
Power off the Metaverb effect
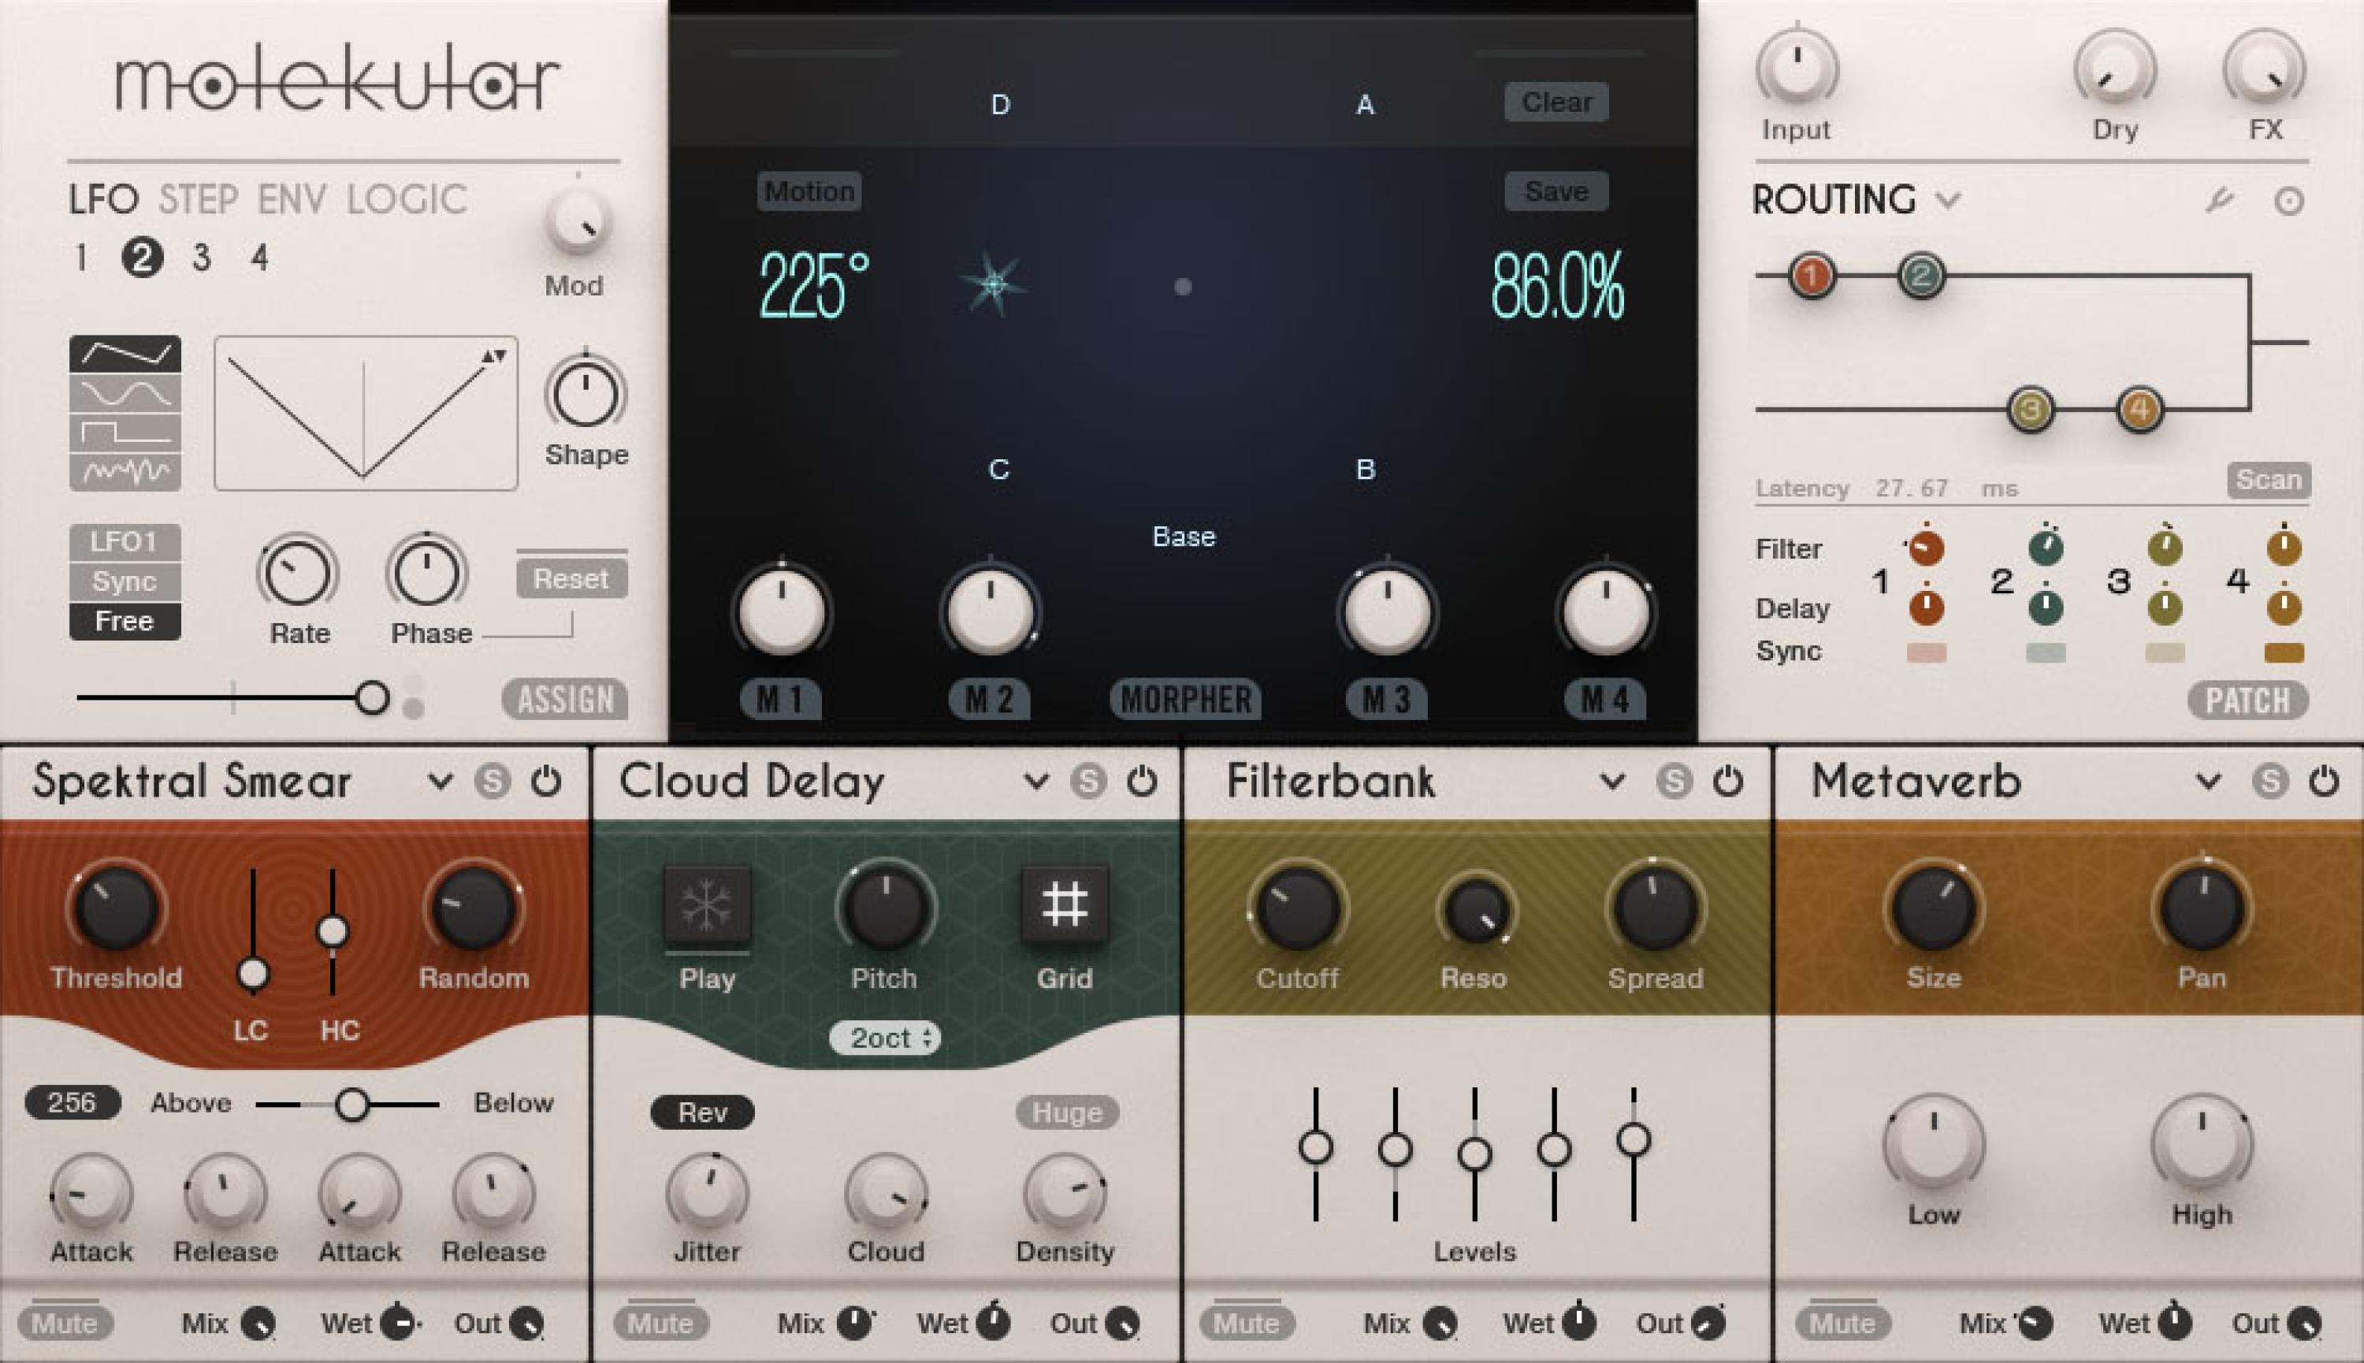pyautogui.click(x=2324, y=780)
